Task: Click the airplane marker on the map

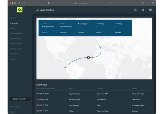Action: click(x=88, y=57)
